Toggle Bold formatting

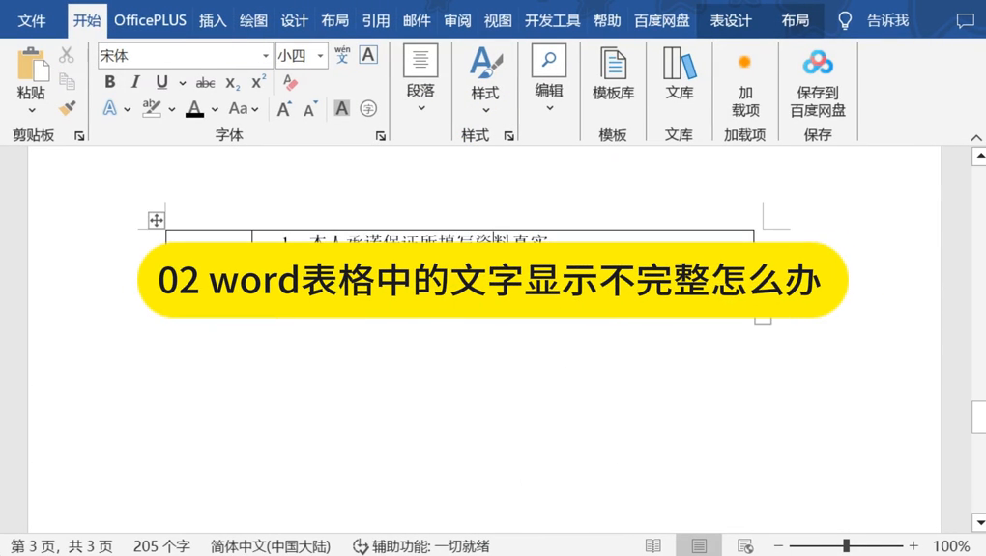(x=109, y=82)
